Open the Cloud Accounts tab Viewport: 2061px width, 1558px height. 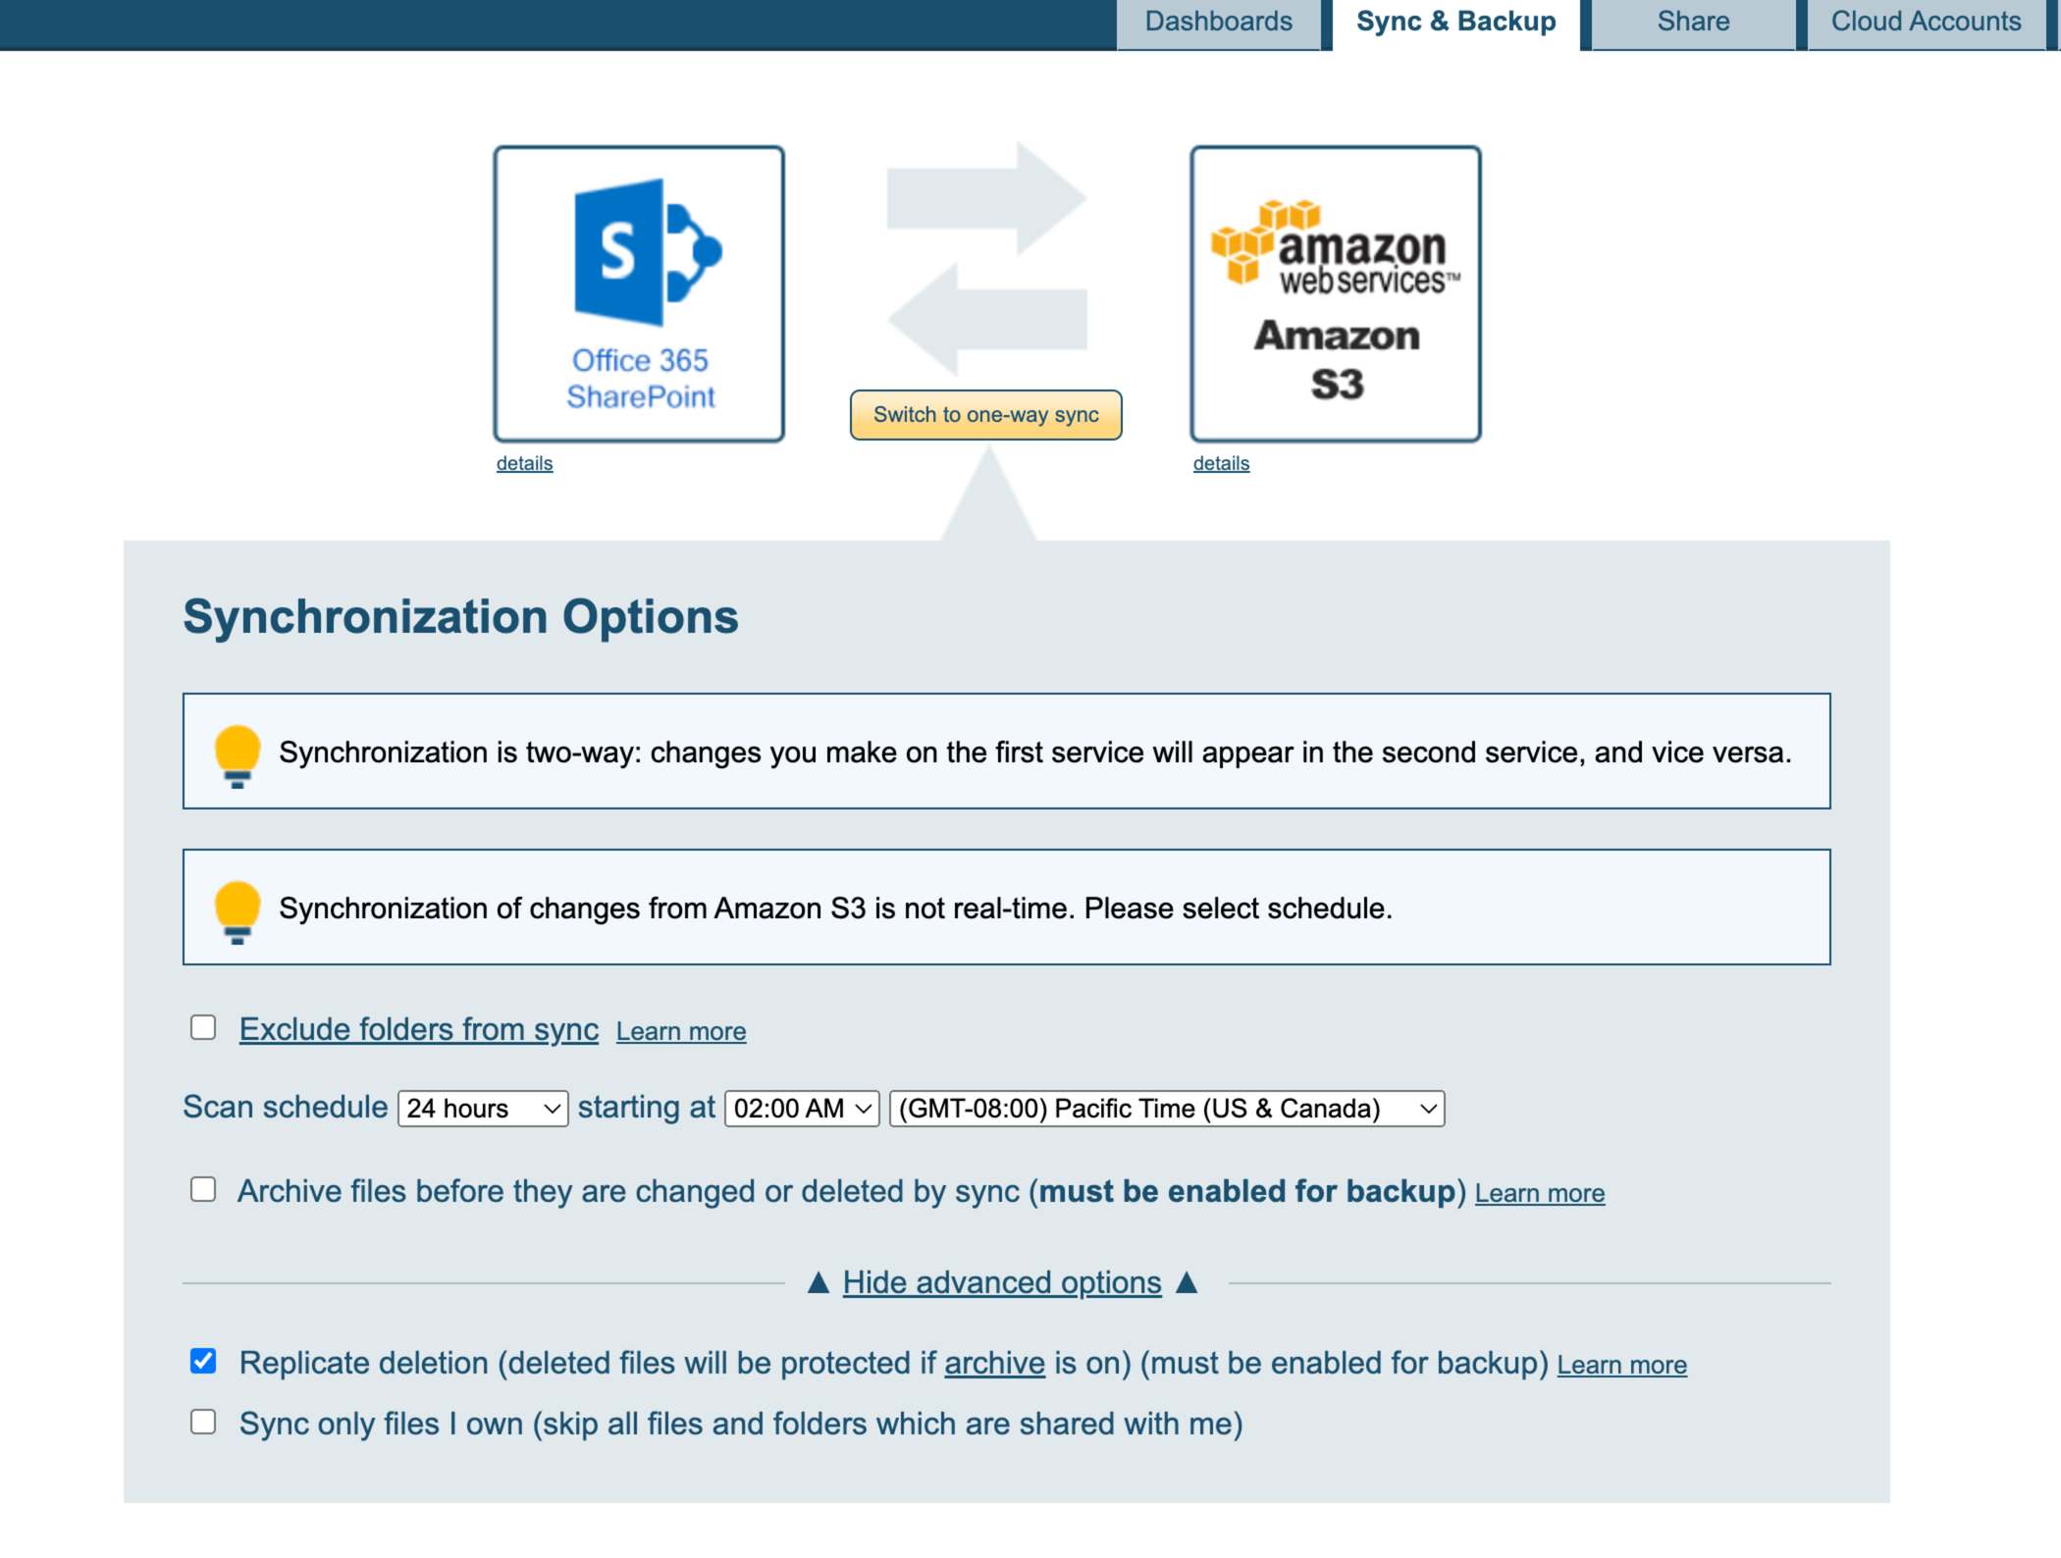coord(1925,22)
